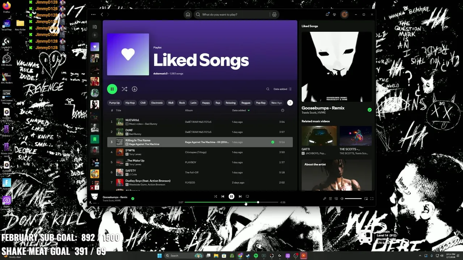Screen dimensions: 463x260
Task: Download the Liked Songs playlist
Action: click(x=135, y=89)
